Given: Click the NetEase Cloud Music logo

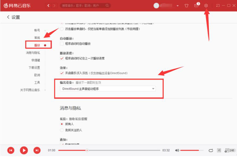Looking at the screenshot, I should point(17,6).
